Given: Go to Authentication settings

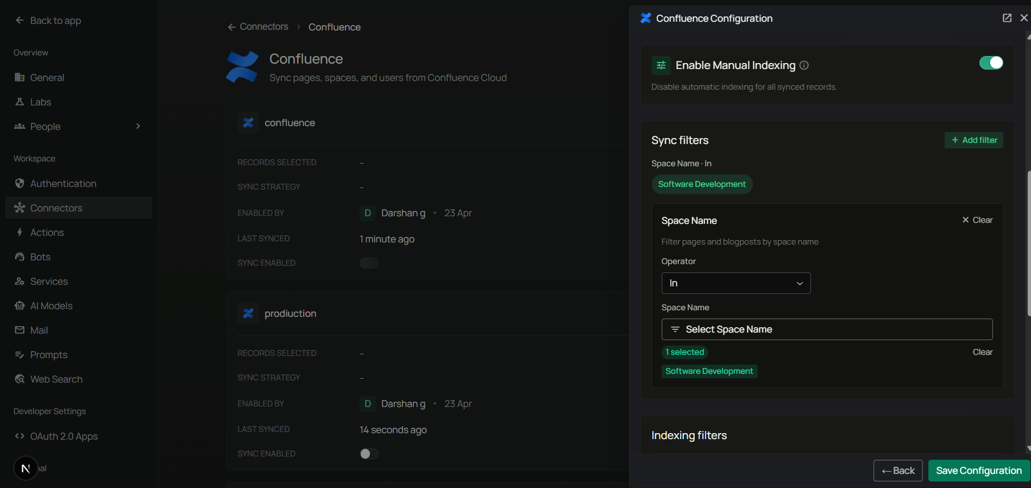Looking at the screenshot, I should (79, 183).
